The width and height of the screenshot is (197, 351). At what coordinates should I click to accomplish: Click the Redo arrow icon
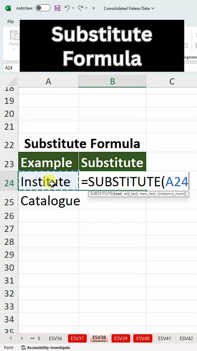pyautogui.click(x=80, y=8)
